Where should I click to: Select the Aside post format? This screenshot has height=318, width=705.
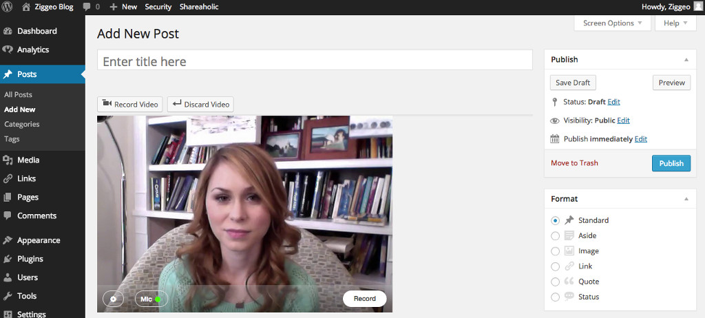click(x=556, y=235)
